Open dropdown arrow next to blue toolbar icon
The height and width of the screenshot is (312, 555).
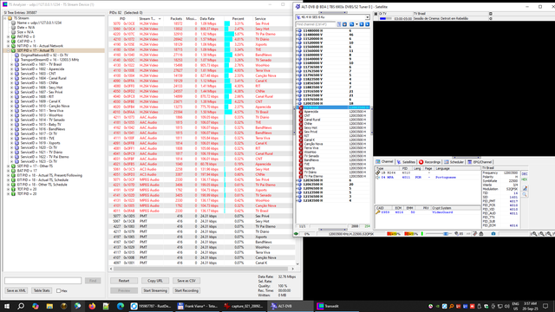356,24
